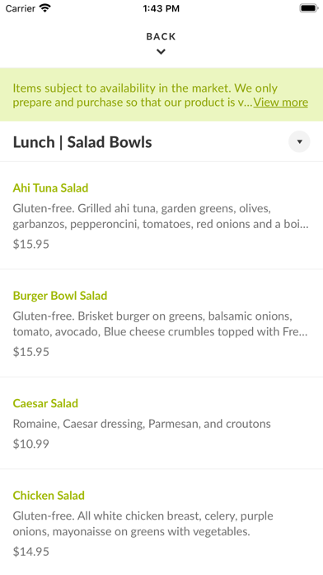Click the $10.99 Caesar Salad price
Viewport: 323px width, 575px height.
pos(31,444)
